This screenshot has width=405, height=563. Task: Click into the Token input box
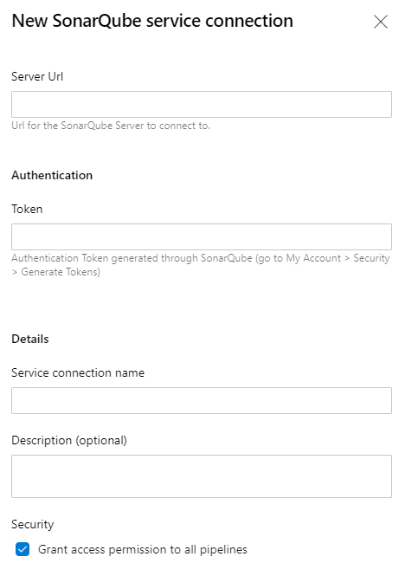[202, 237]
